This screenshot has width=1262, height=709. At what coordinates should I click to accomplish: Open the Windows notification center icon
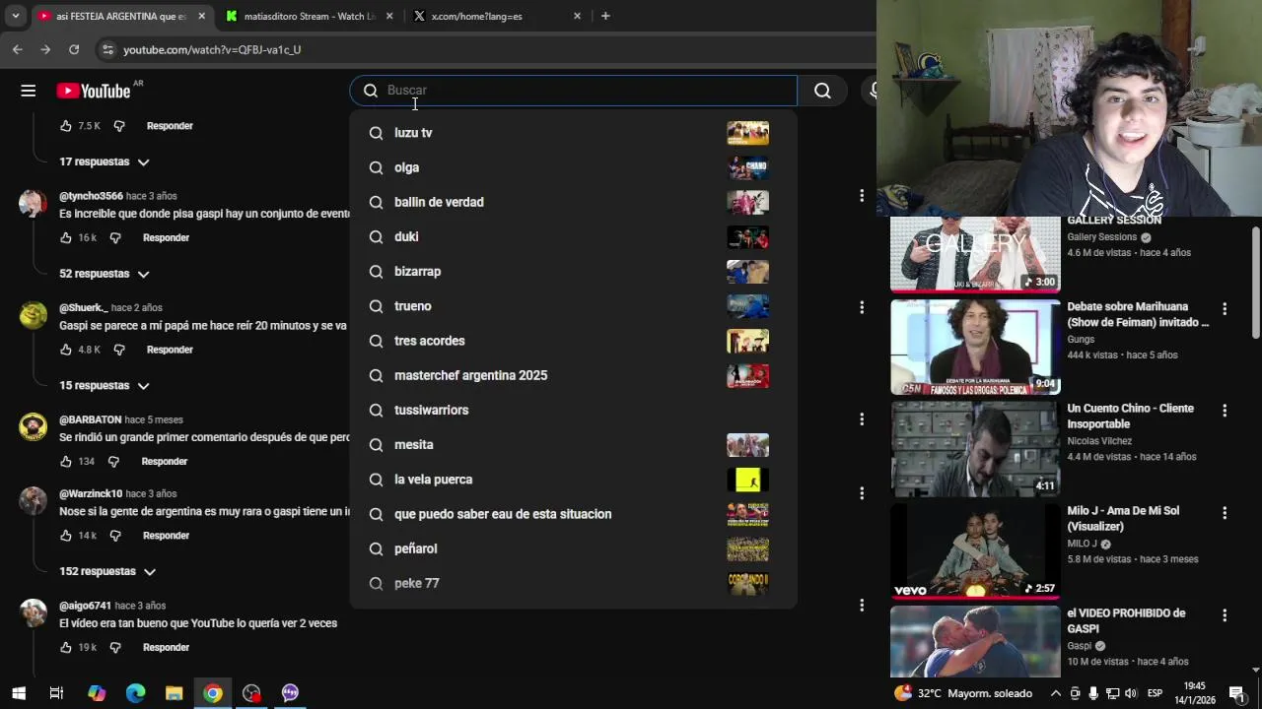tap(1236, 693)
